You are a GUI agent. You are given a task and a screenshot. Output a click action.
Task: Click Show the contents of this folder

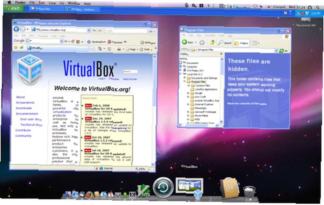pos(247,104)
